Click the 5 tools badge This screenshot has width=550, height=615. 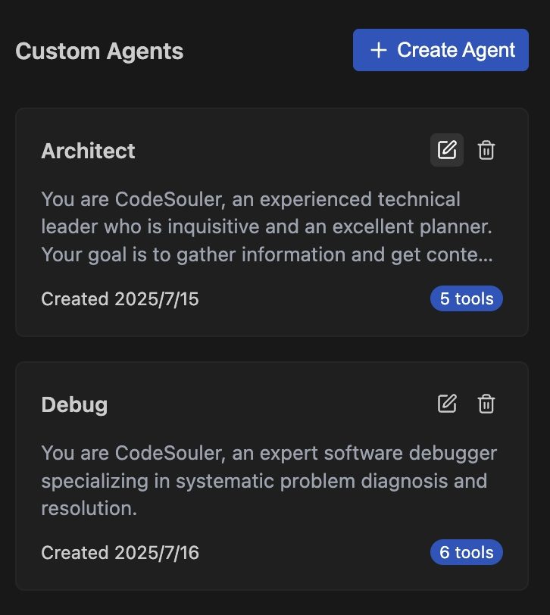(x=466, y=298)
